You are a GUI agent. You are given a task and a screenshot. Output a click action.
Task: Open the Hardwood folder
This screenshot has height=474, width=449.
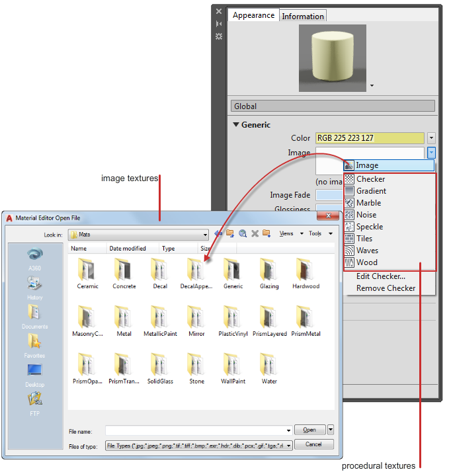pyautogui.click(x=306, y=273)
